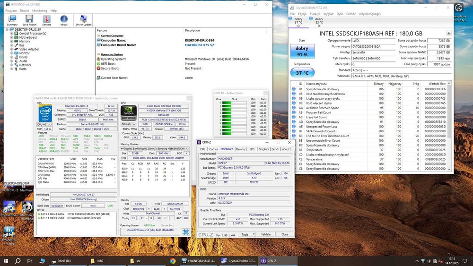Open the IrfanView Thumbnails desktop shortcut
The height and width of the screenshot is (266, 473).
(27, 210)
